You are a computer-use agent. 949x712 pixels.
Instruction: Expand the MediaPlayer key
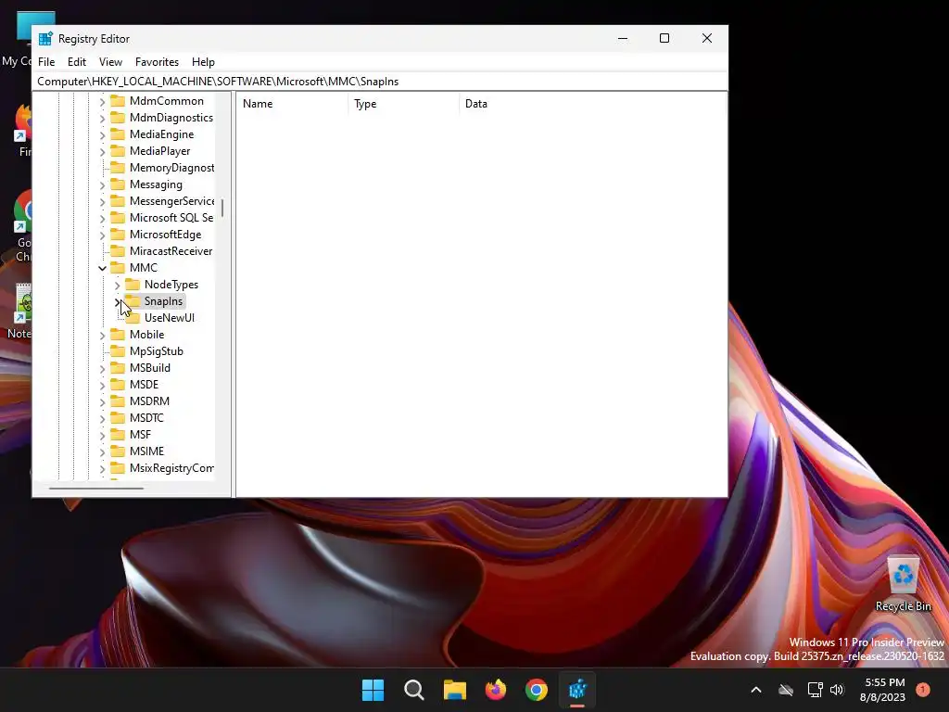[x=102, y=151]
